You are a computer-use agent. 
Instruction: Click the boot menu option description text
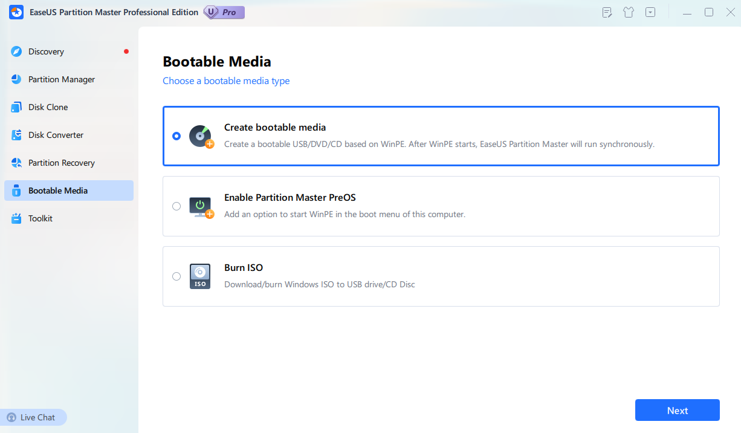pos(345,215)
